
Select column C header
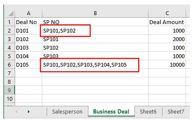click(167, 13)
